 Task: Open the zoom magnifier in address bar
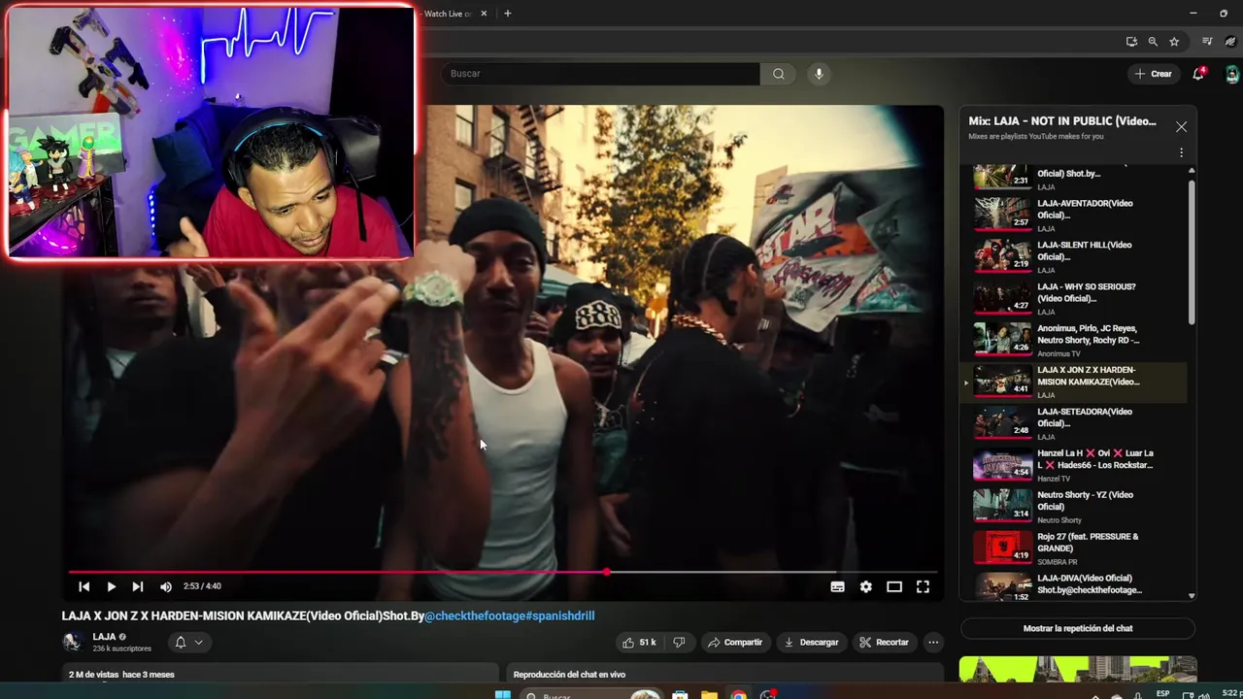tap(1153, 42)
